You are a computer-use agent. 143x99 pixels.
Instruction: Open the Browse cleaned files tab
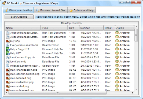tap(50, 10)
